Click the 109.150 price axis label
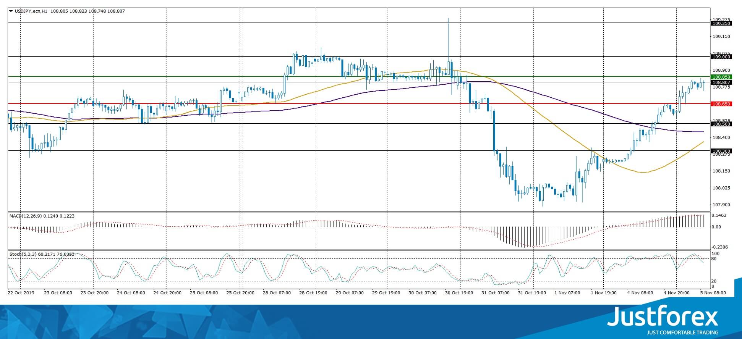This screenshot has width=742, height=339. pos(721,37)
